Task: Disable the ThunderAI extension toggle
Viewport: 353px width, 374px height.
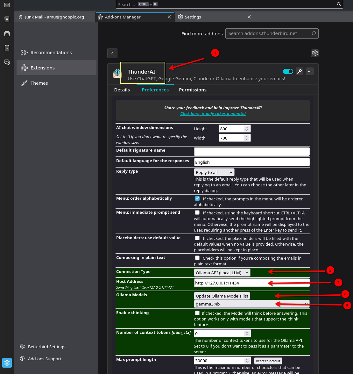Action: (x=288, y=71)
